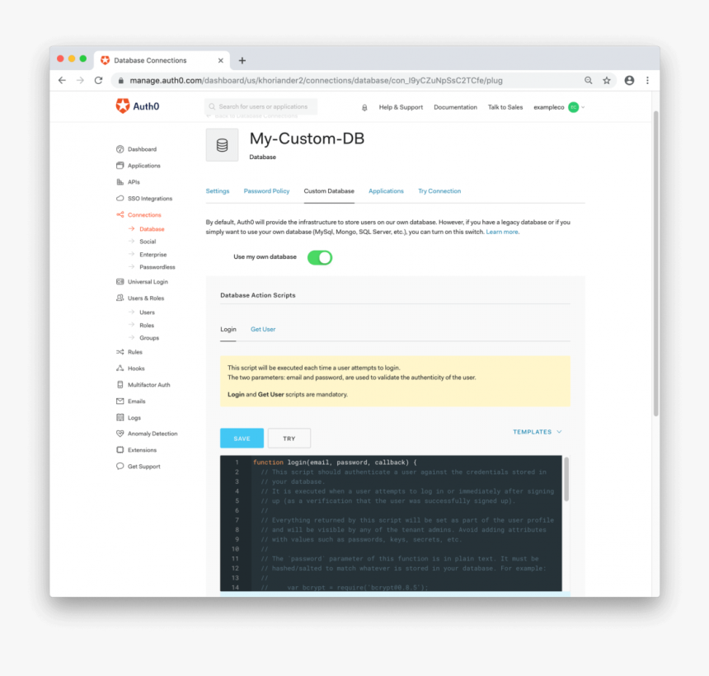Click the Extensions icon

(x=120, y=450)
